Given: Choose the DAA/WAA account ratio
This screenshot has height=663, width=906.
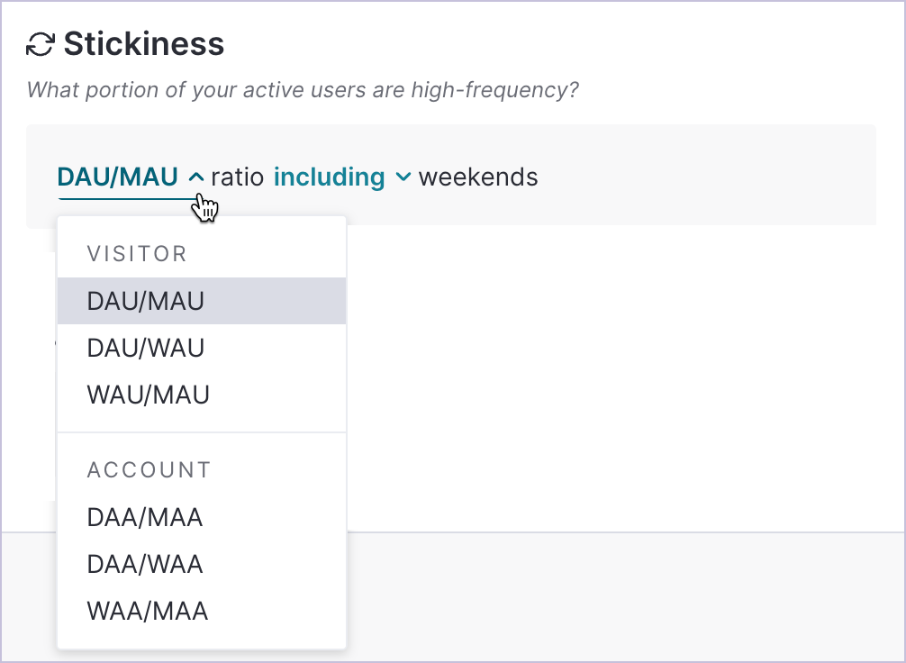Looking at the screenshot, I should pyautogui.click(x=202, y=564).
